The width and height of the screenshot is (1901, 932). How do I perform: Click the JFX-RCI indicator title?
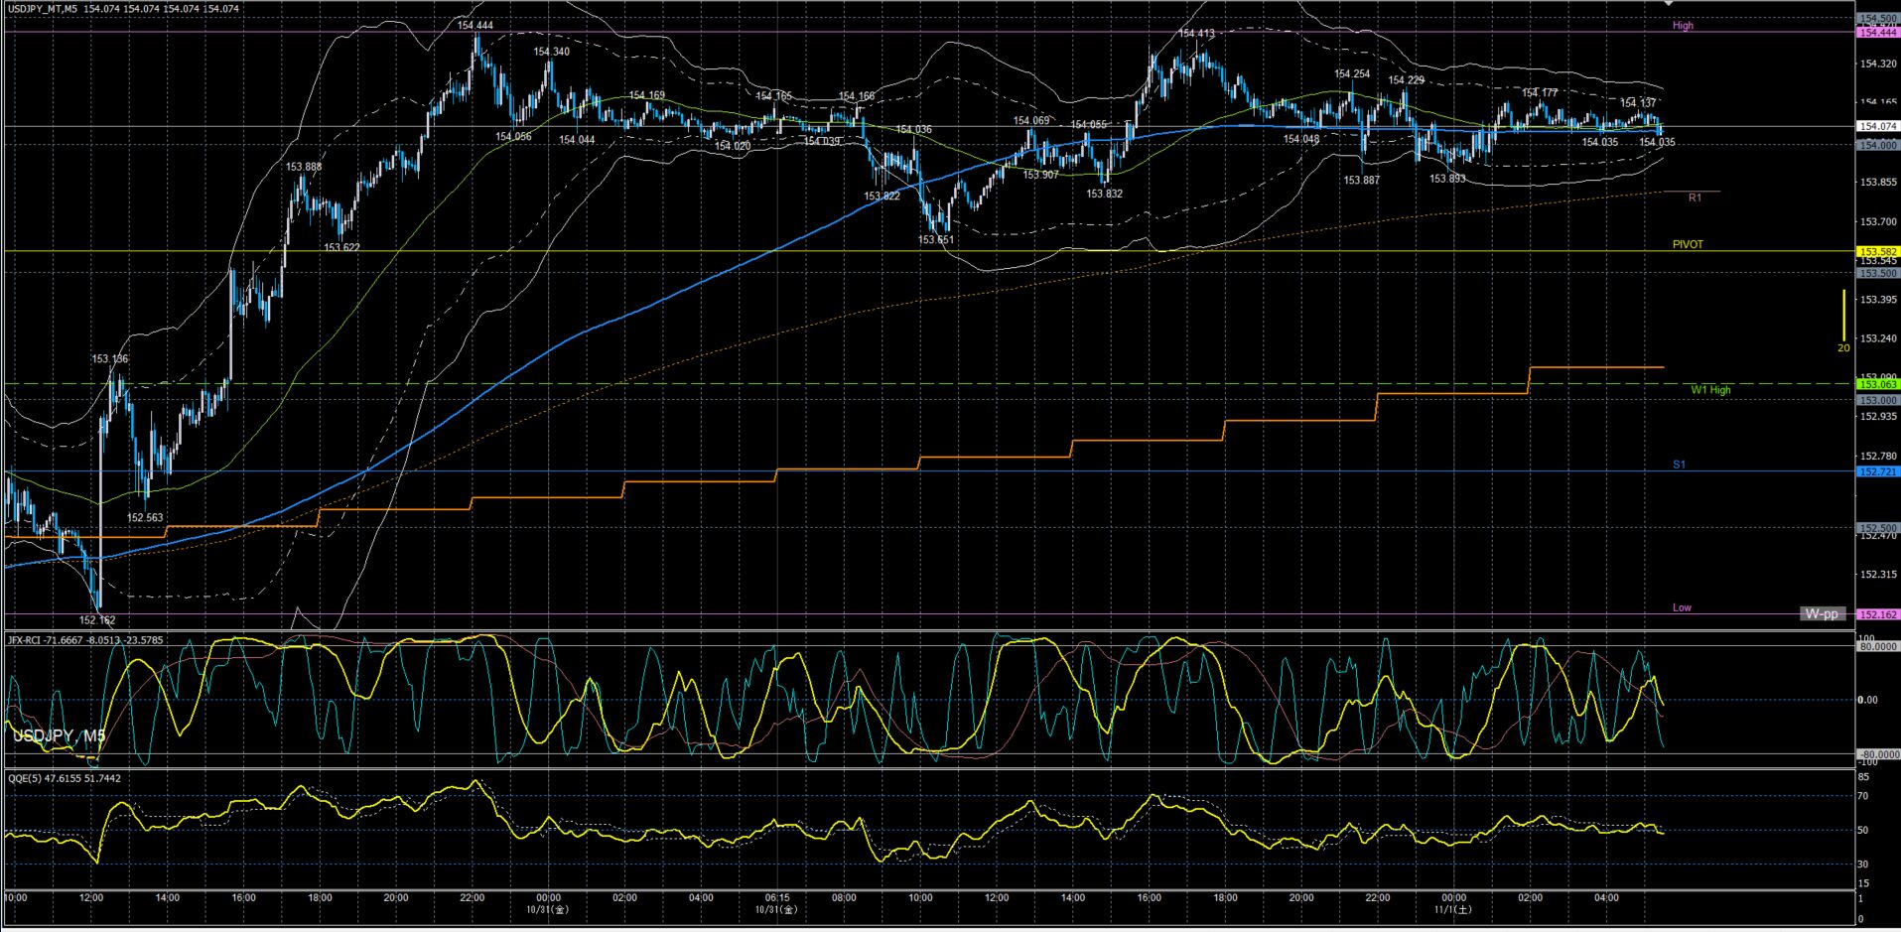click(85, 640)
